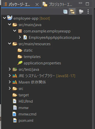Click the mvnw file icon
95x129 pixels.
15,108
